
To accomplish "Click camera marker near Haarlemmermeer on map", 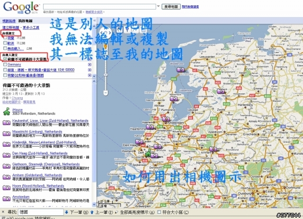I will pos(150,127).
